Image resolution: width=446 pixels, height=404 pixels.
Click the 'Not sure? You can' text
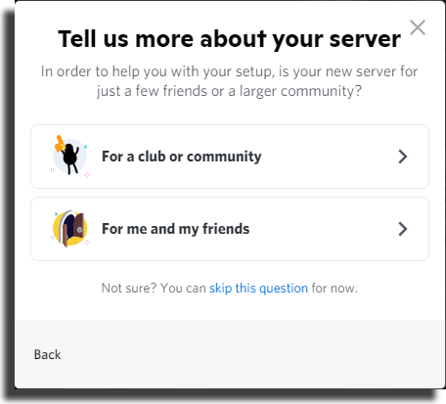(x=154, y=289)
